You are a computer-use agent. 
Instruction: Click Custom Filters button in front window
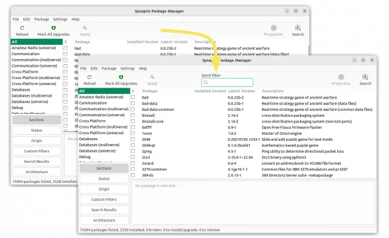104,200
